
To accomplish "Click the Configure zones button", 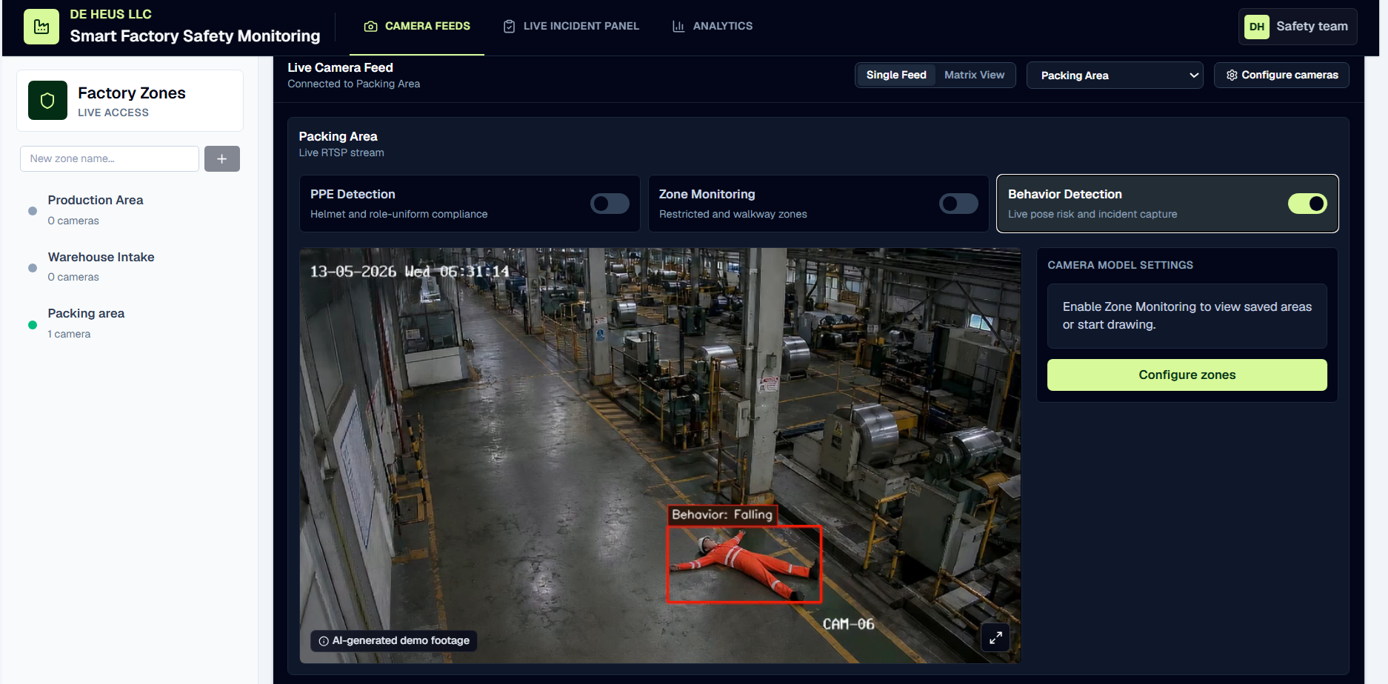I will pos(1187,375).
